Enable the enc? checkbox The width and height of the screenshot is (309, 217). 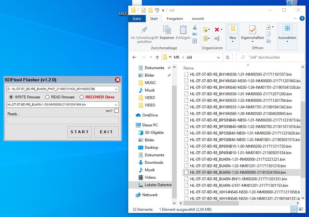point(116,111)
